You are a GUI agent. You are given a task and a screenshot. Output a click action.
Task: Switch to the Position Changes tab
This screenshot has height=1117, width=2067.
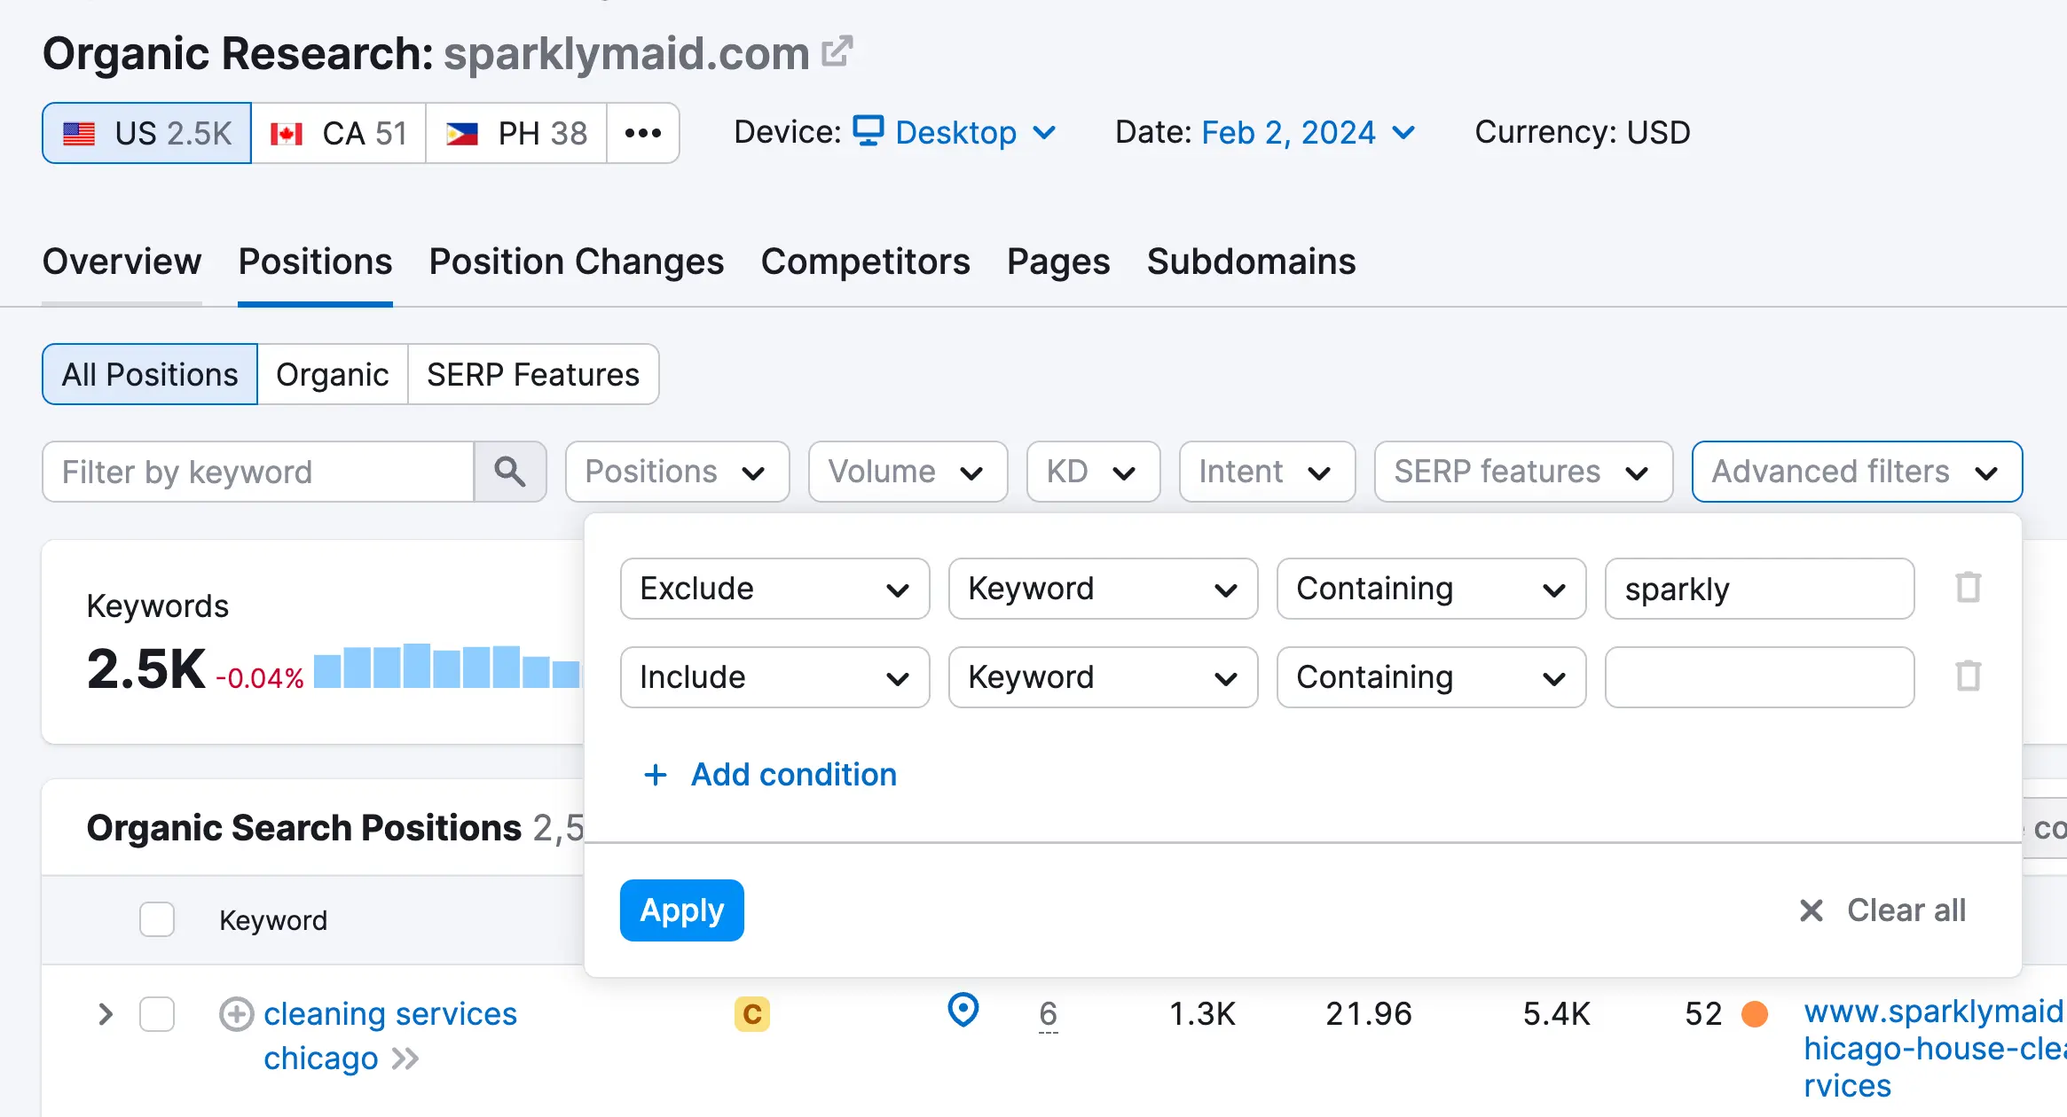(x=576, y=262)
